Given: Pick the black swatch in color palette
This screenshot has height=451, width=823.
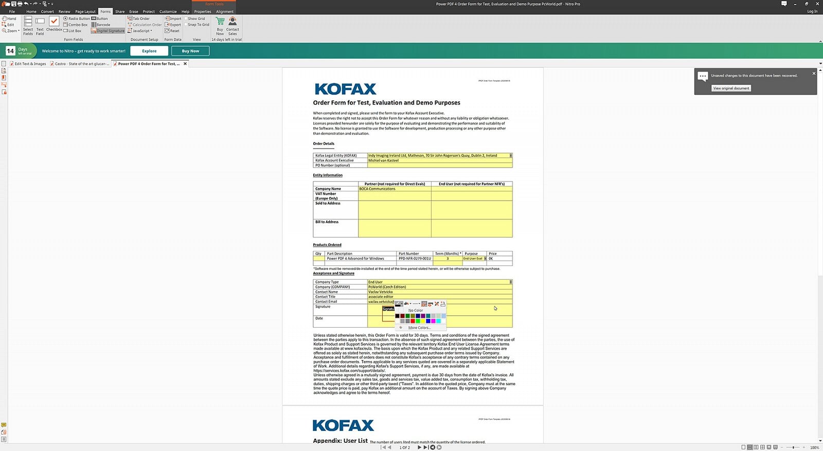Looking at the screenshot, I should [397, 316].
